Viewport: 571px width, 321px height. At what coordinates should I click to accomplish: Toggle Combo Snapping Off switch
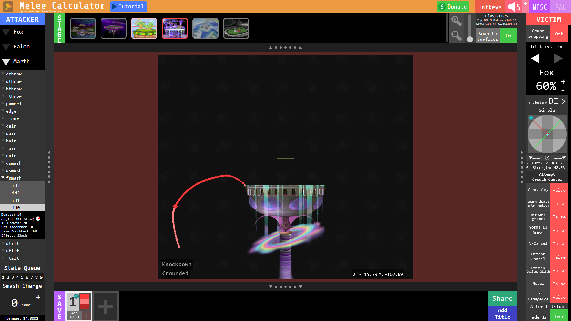[x=559, y=34]
